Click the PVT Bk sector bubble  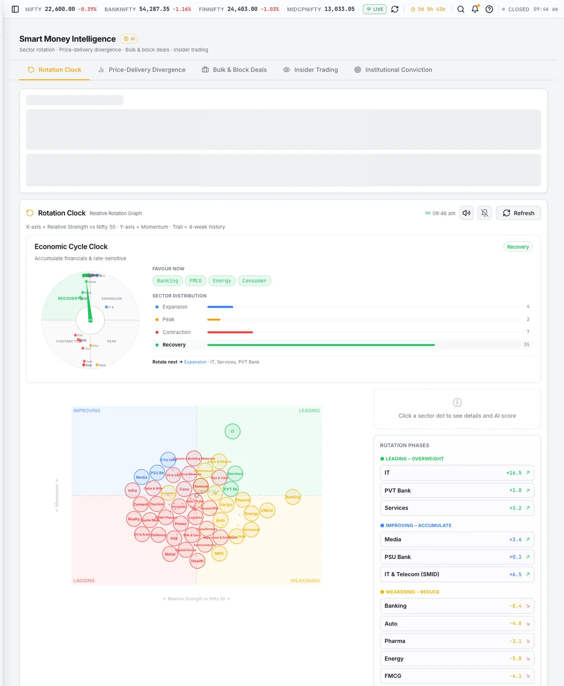click(x=231, y=489)
